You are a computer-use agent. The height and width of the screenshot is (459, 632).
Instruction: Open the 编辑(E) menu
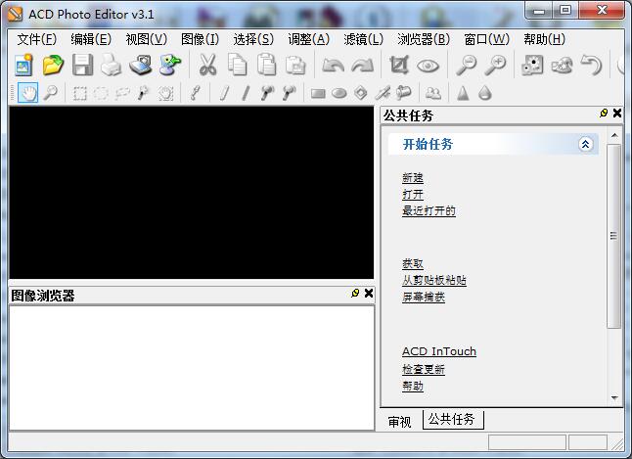[91, 39]
